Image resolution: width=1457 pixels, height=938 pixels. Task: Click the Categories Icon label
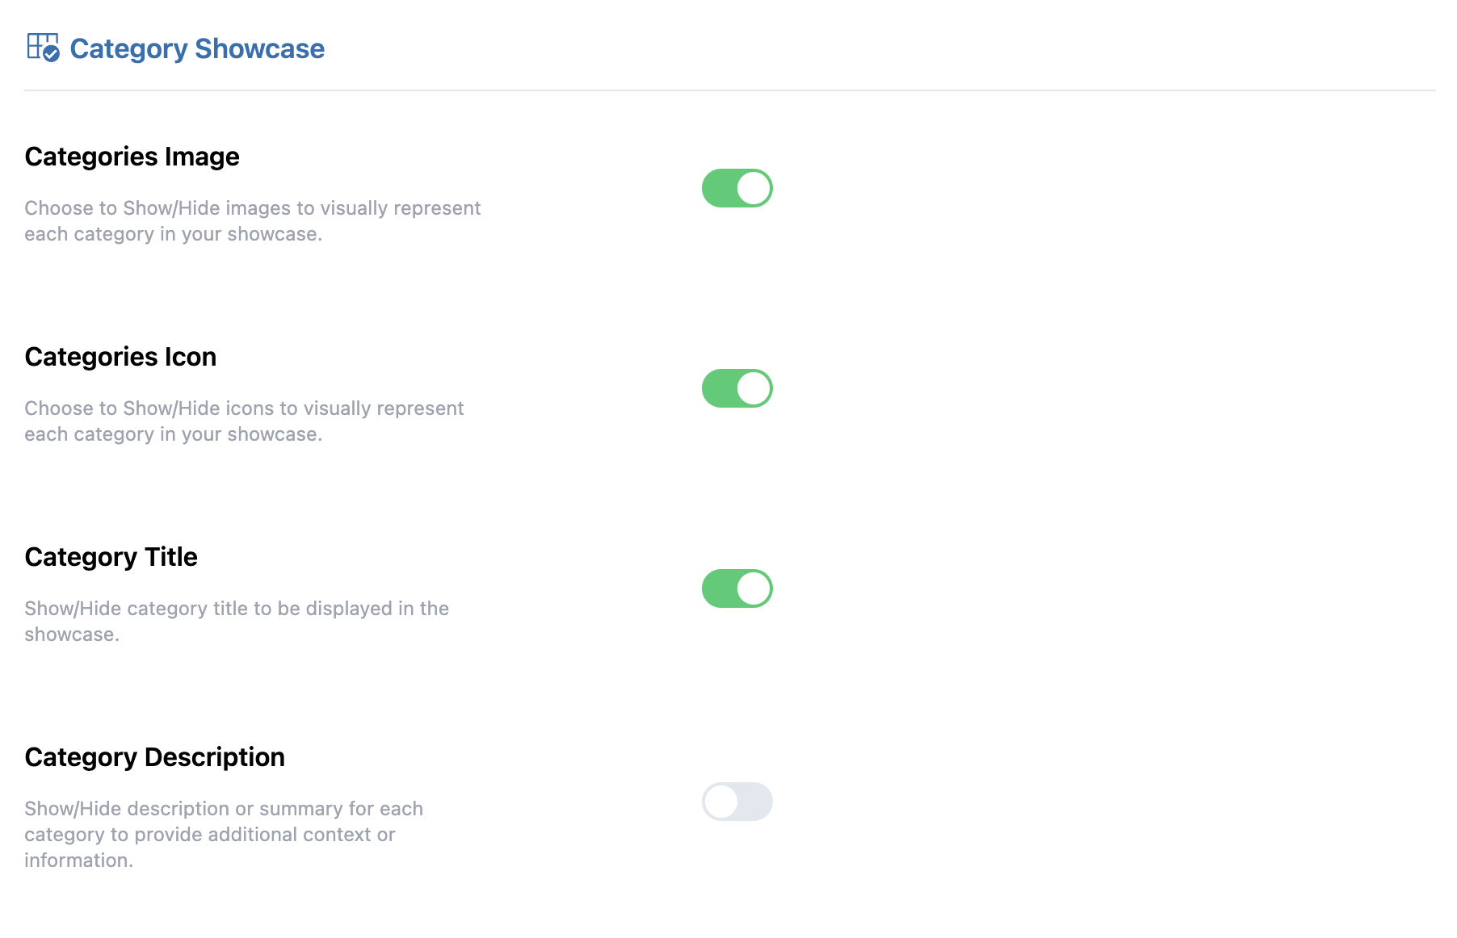click(120, 357)
